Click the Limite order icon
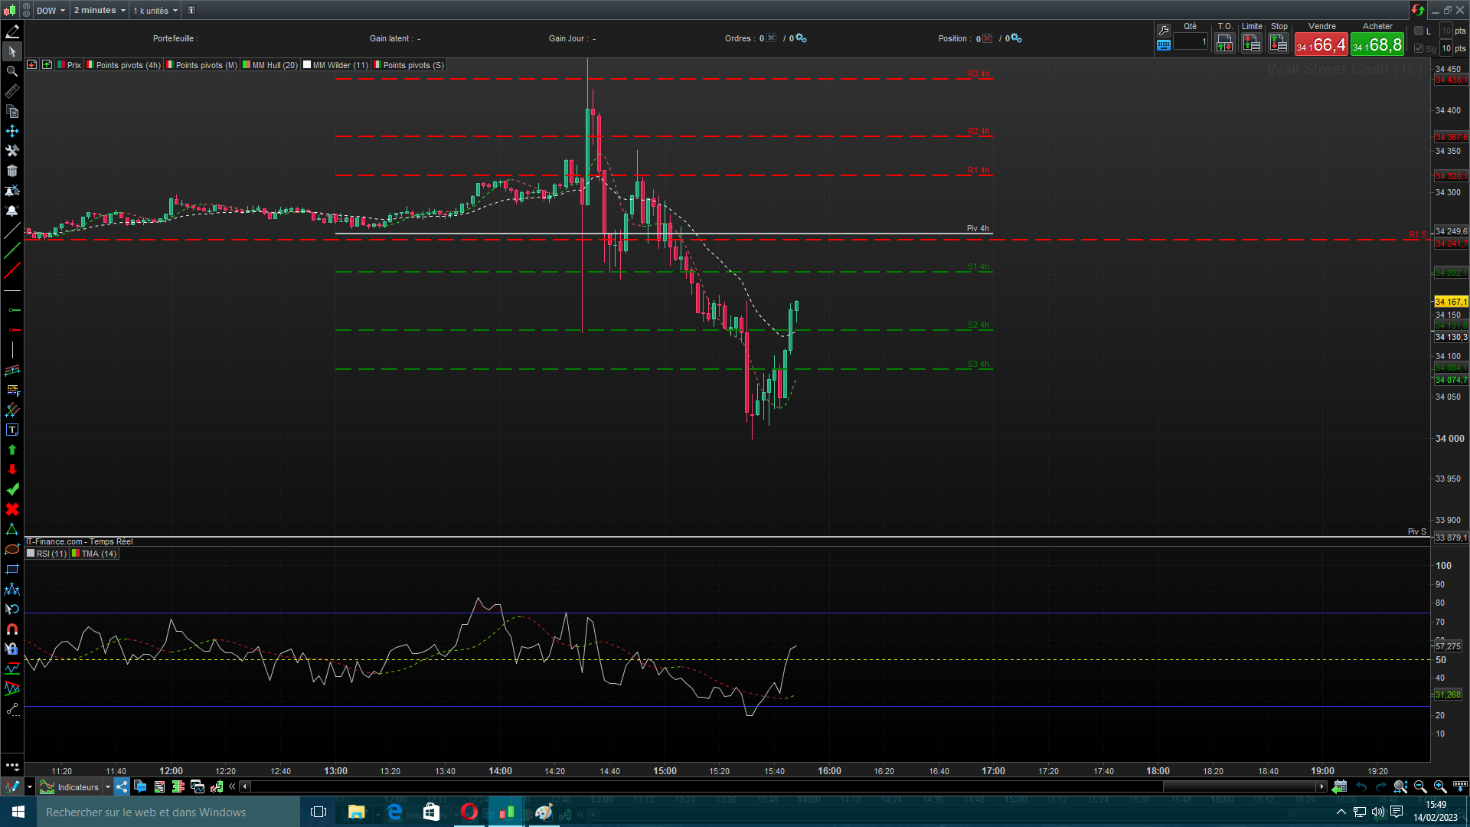Screen dimensions: 1470x827 [x=1252, y=44]
